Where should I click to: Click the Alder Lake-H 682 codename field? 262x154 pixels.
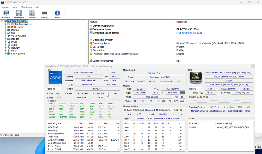coord(89,80)
